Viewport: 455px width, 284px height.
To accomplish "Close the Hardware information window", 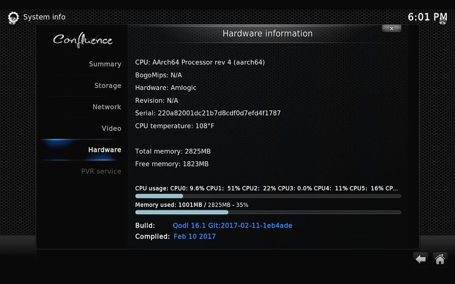I will (391, 28).
